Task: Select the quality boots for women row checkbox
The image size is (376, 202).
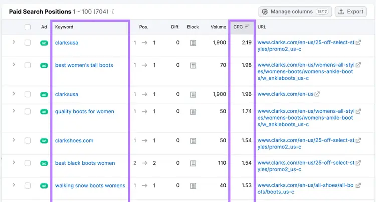Action: click(x=28, y=111)
